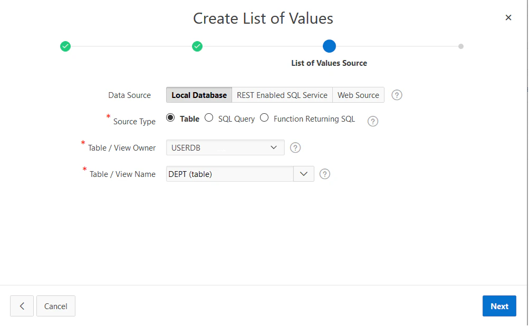
Task: Click the current List of Values Source step marker
Action: 329,46
